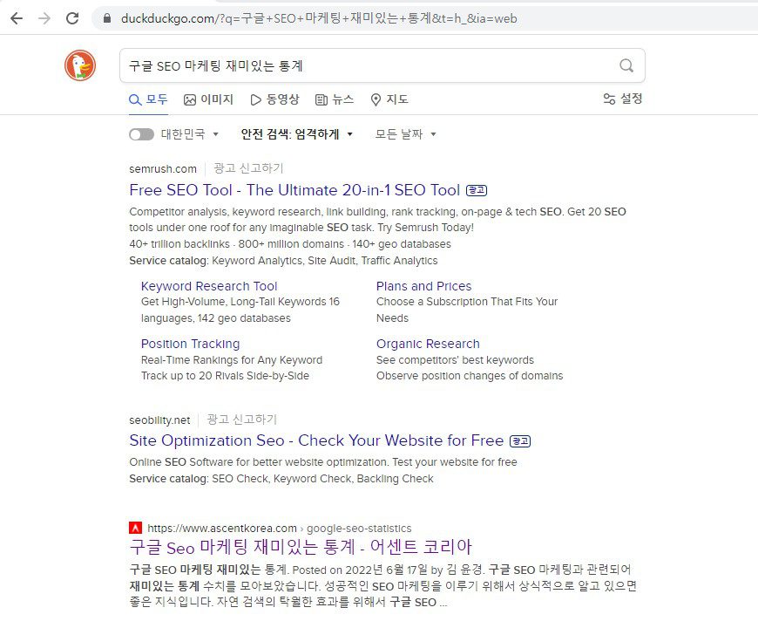Click the magnifier search icon in the search box
This screenshot has height=628, width=758.
pyautogui.click(x=626, y=65)
